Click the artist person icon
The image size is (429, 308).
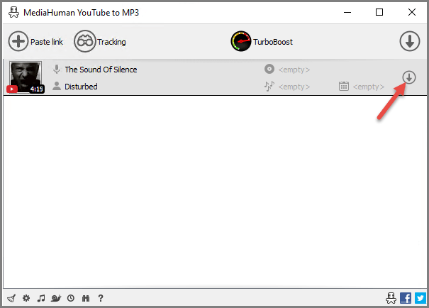[57, 86]
